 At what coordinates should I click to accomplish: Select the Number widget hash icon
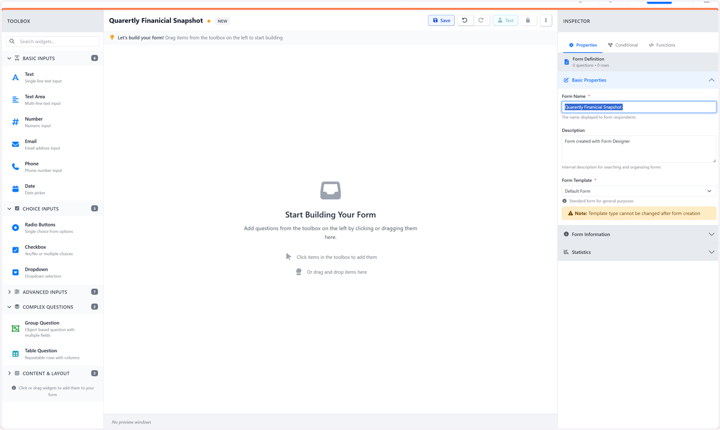tap(16, 122)
